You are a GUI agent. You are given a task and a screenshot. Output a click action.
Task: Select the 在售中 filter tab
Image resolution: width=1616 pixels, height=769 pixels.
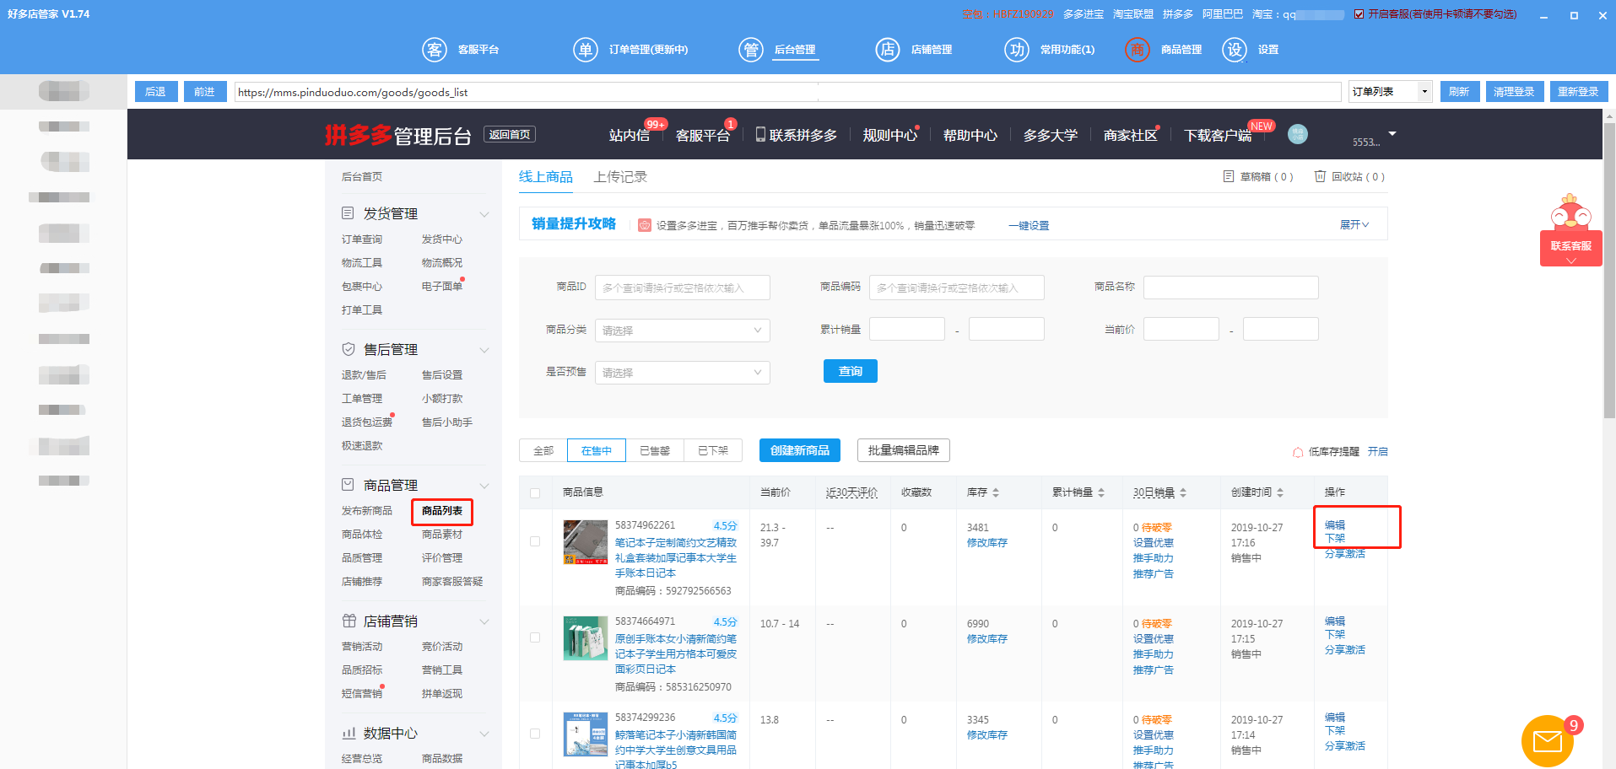click(597, 450)
